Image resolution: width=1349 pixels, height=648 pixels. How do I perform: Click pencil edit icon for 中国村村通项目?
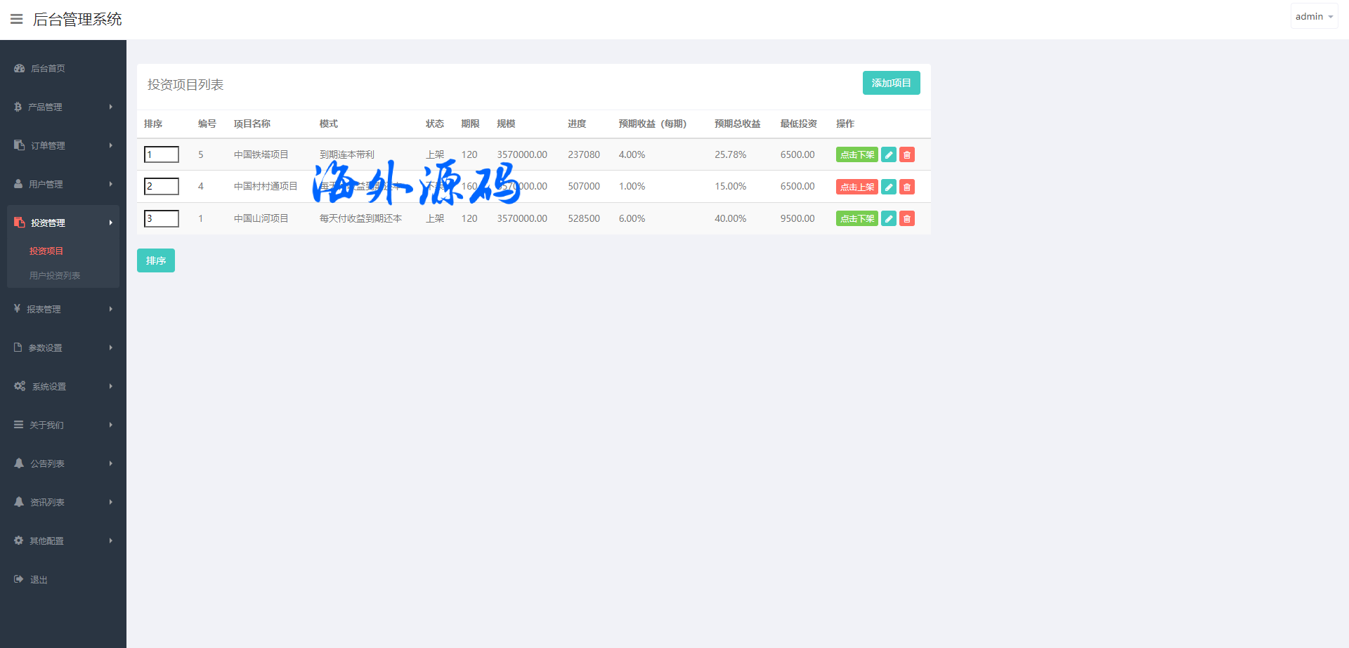(889, 187)
